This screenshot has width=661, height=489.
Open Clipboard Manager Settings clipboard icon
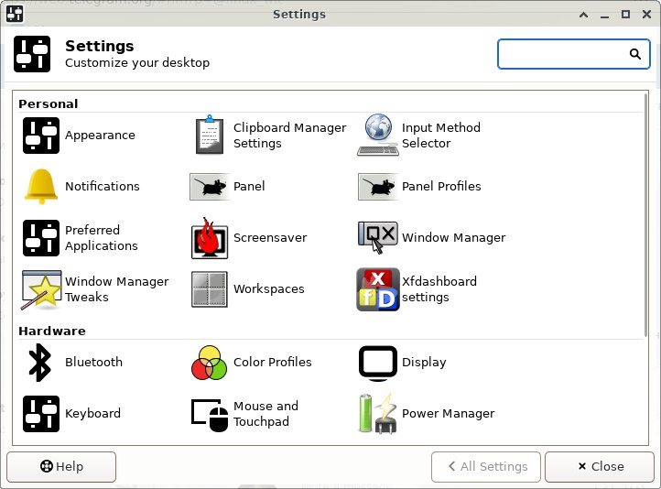210,135
